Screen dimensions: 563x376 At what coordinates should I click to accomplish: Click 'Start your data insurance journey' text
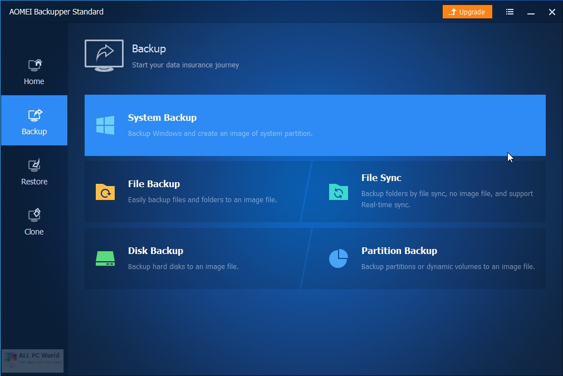(x=185, y=65)
